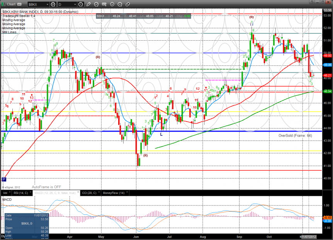Click the $BKX, D header in data box
333x240 pixels.
click(x=27, y=223)
